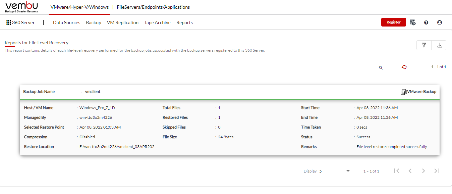The image size is (452, 194).
Task: Refresh the report with the red refresh icon
Action: point(404,67)
